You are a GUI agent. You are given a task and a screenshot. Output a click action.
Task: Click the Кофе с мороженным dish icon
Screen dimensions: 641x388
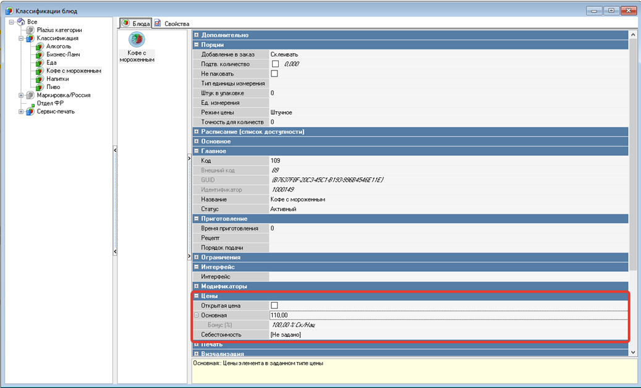(x=136, y=40)
